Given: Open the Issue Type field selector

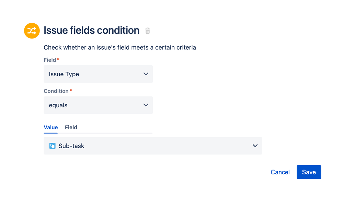Looking at the screenshot, I should (x=98, y=74).
